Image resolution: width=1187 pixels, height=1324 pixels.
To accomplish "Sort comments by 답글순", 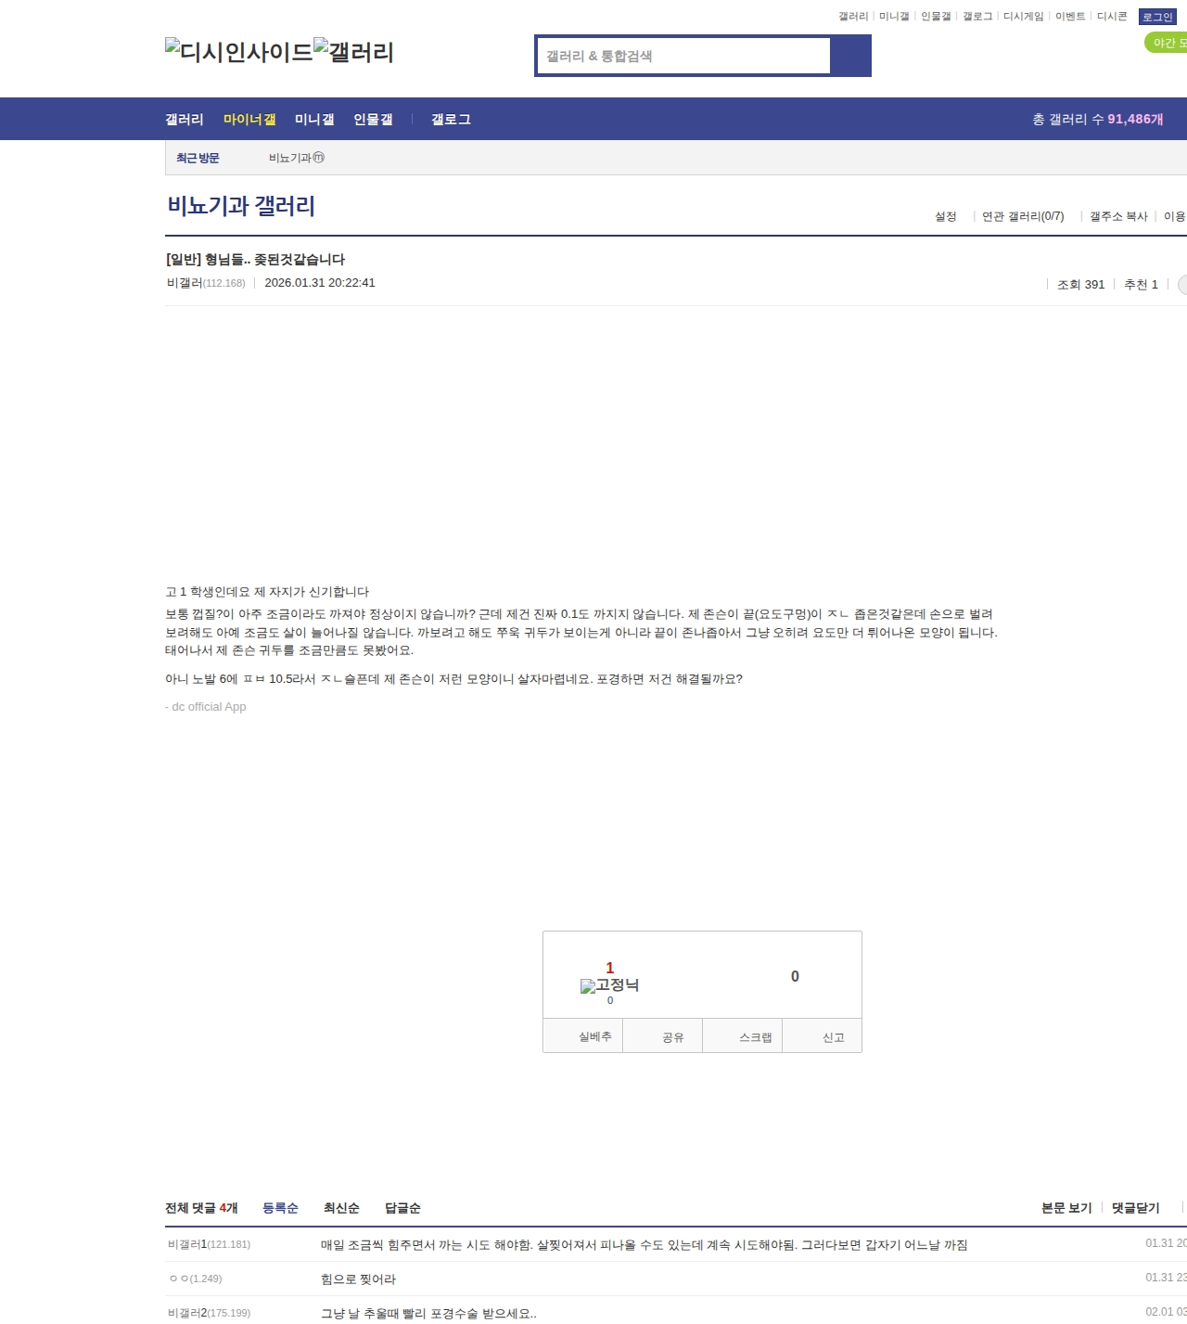I will tap(402, 1208).
